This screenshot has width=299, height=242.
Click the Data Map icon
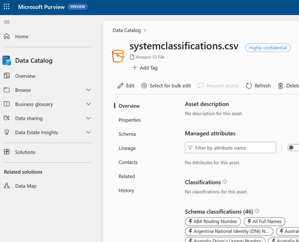(x=7, y=186)
